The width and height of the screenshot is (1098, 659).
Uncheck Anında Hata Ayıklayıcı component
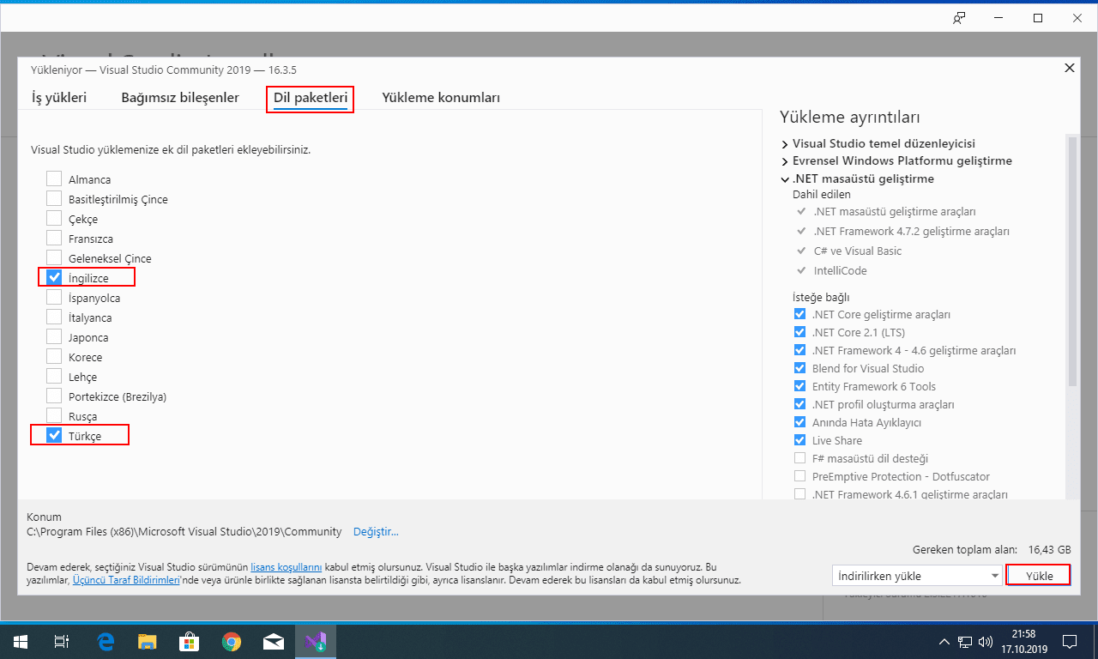pyautogui.click(x=800, y=422)
